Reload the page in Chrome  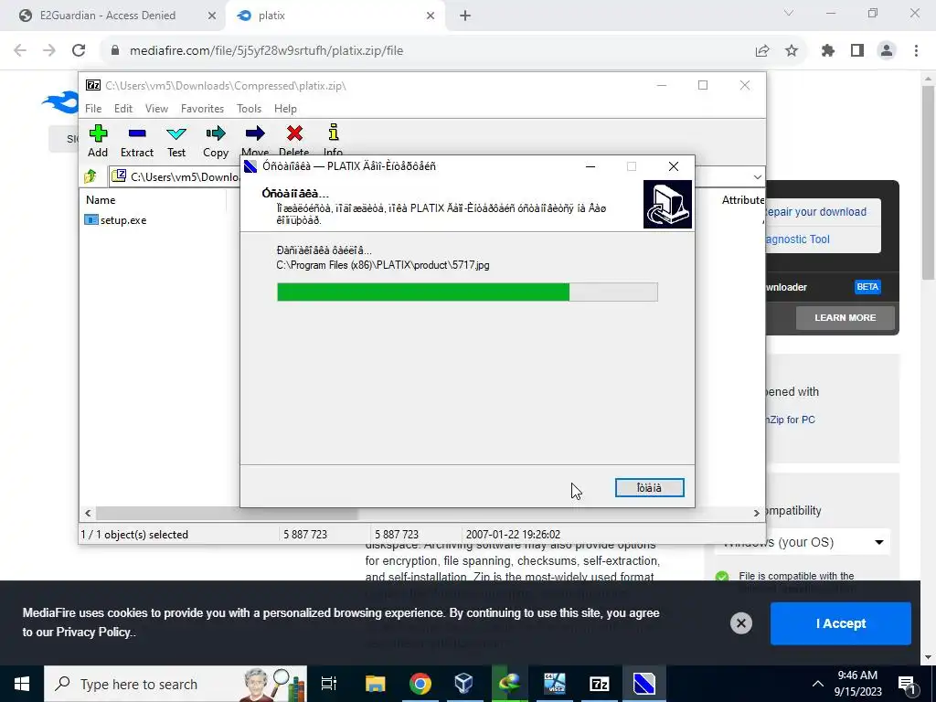click(x=79, y=51)
